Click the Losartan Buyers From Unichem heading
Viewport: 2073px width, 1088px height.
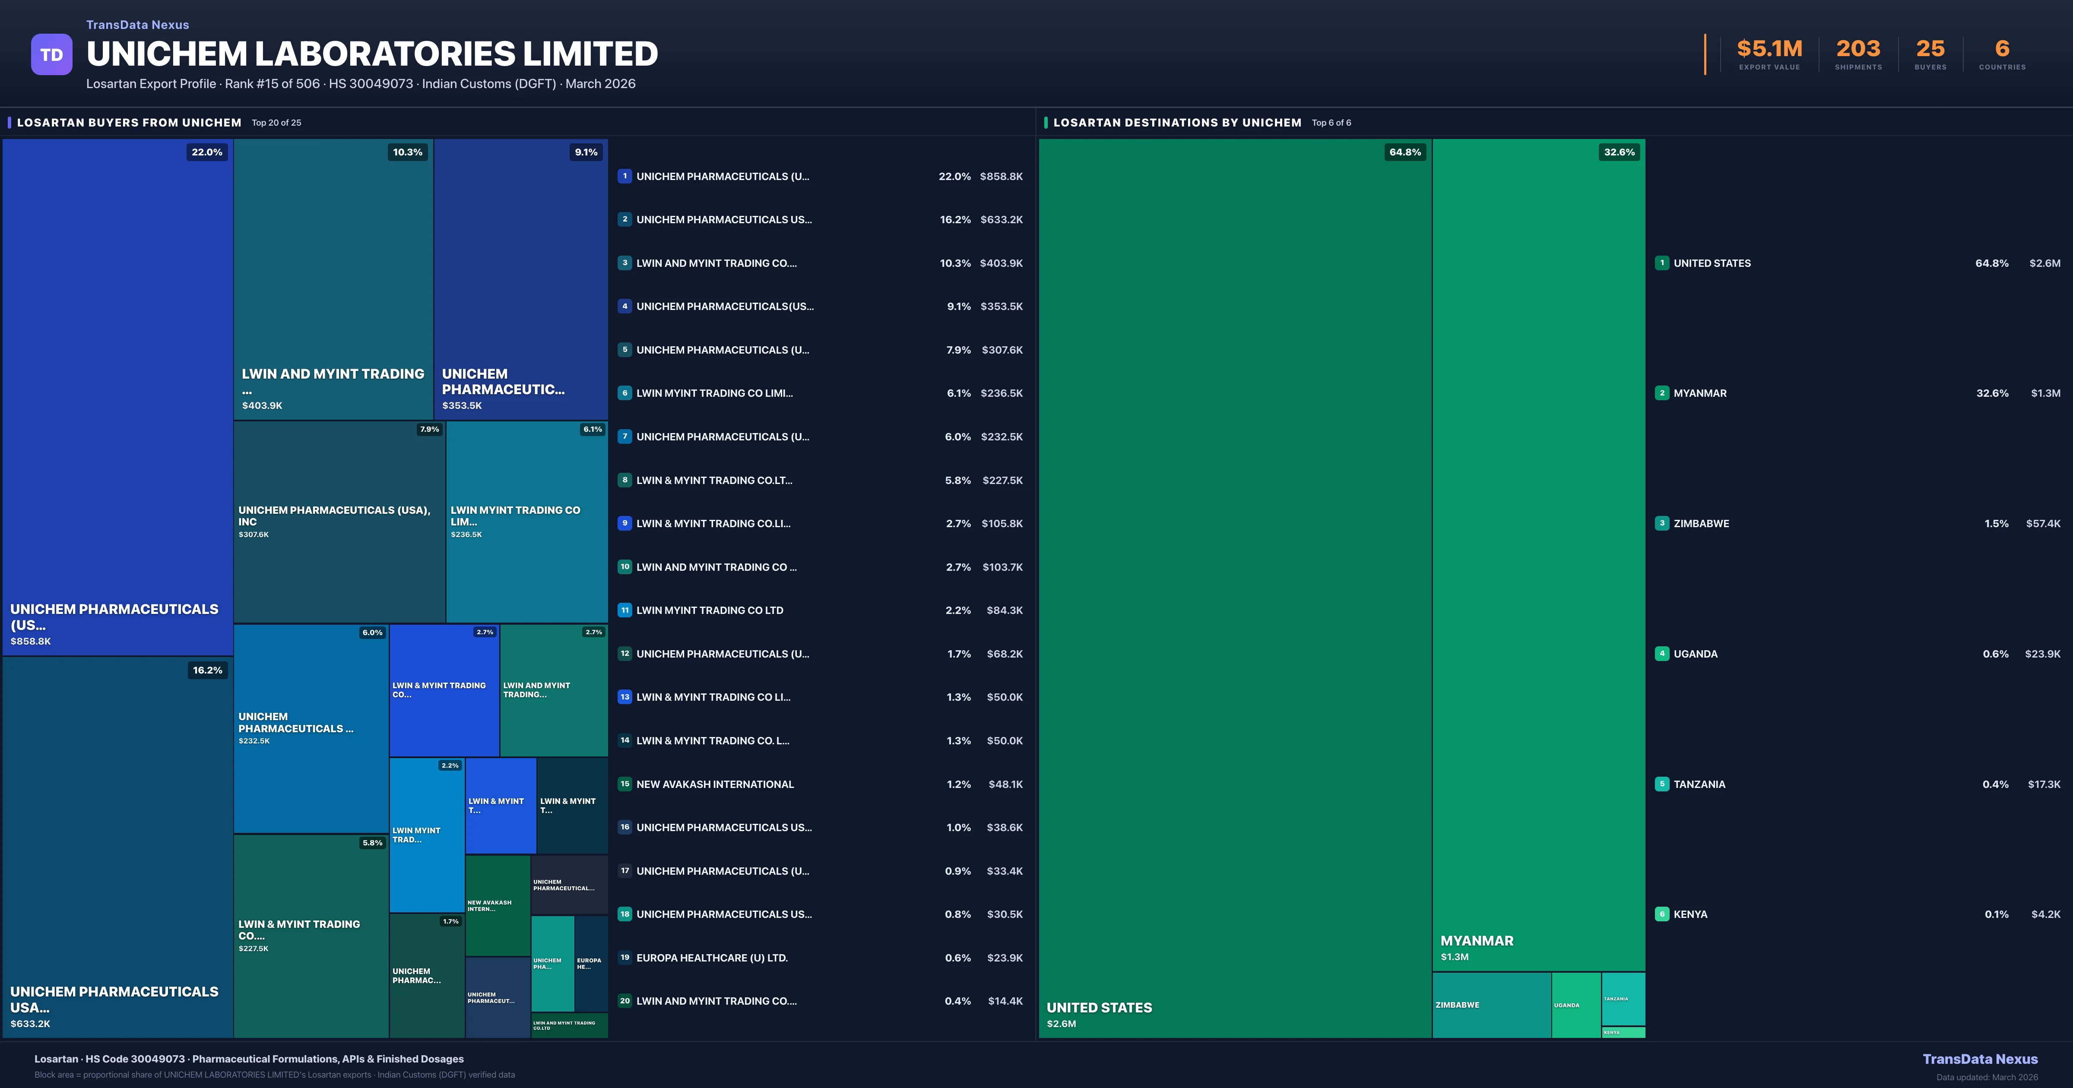coord(129,122)
